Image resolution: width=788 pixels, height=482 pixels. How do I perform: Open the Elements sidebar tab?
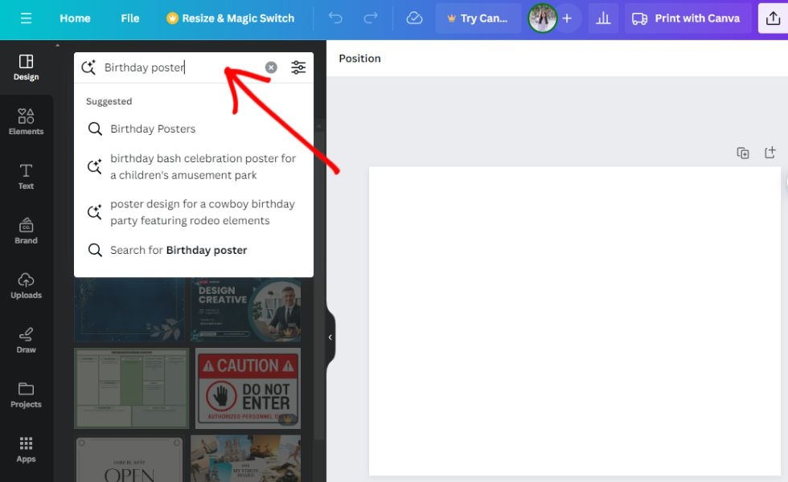(x=26, y=122)
